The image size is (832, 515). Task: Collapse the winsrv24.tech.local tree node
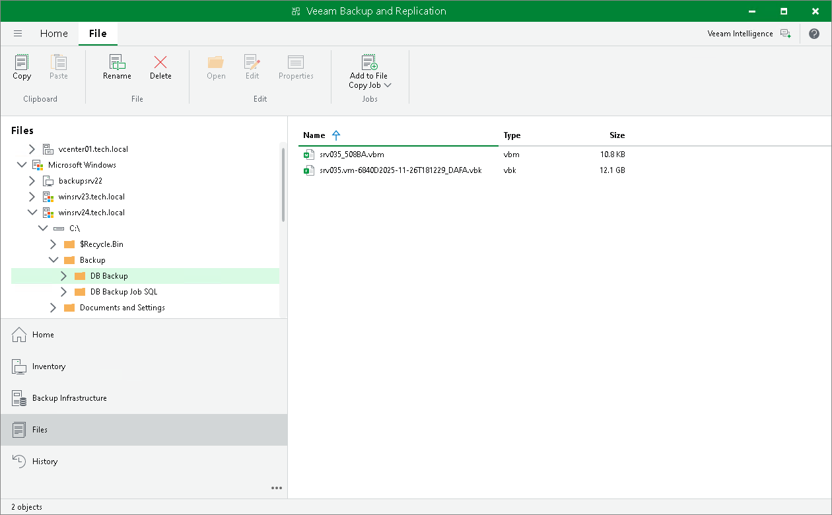32,212
